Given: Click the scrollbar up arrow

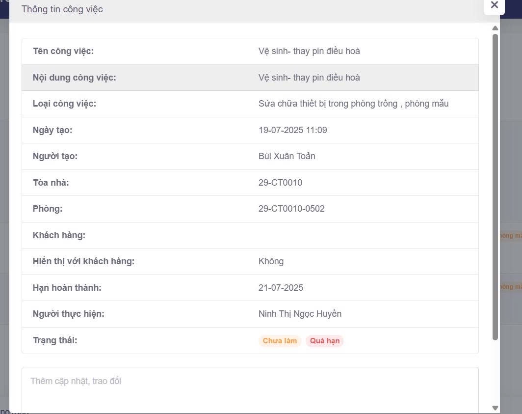Looking at the screenshot, I should (495, 28).
